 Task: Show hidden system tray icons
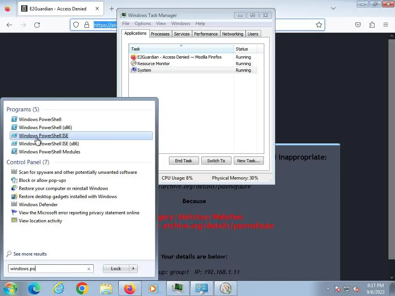328,289
